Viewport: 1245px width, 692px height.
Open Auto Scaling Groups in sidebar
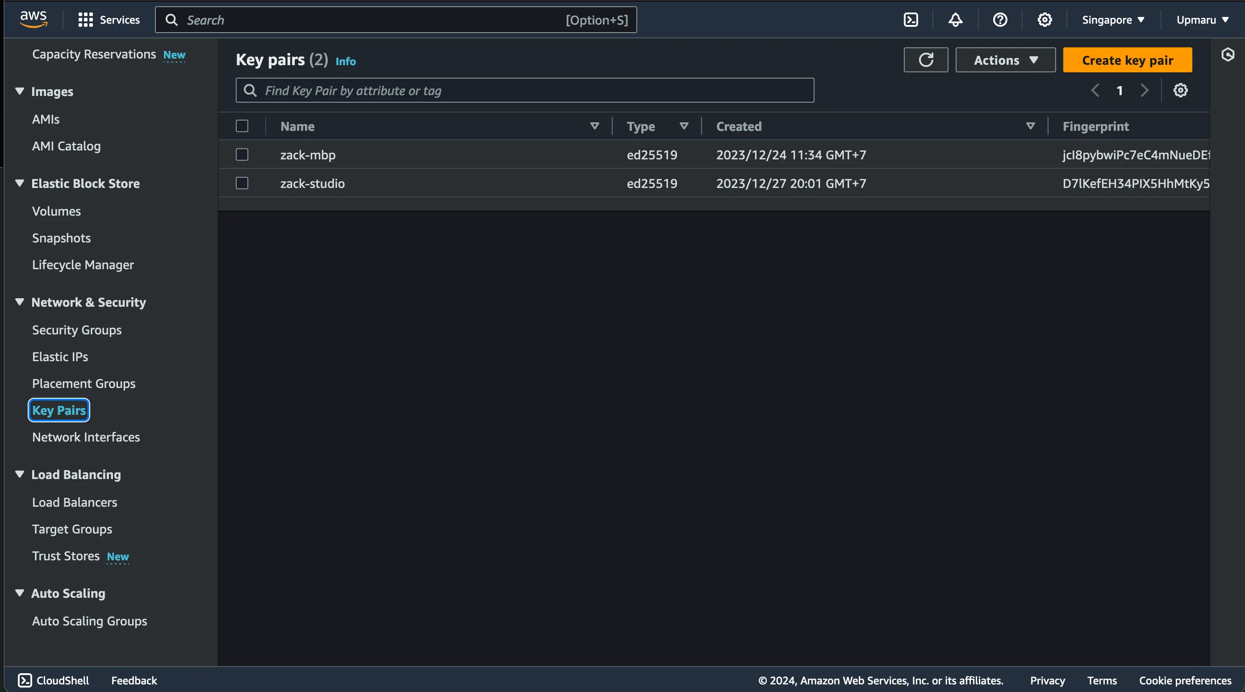pos(89,621)
